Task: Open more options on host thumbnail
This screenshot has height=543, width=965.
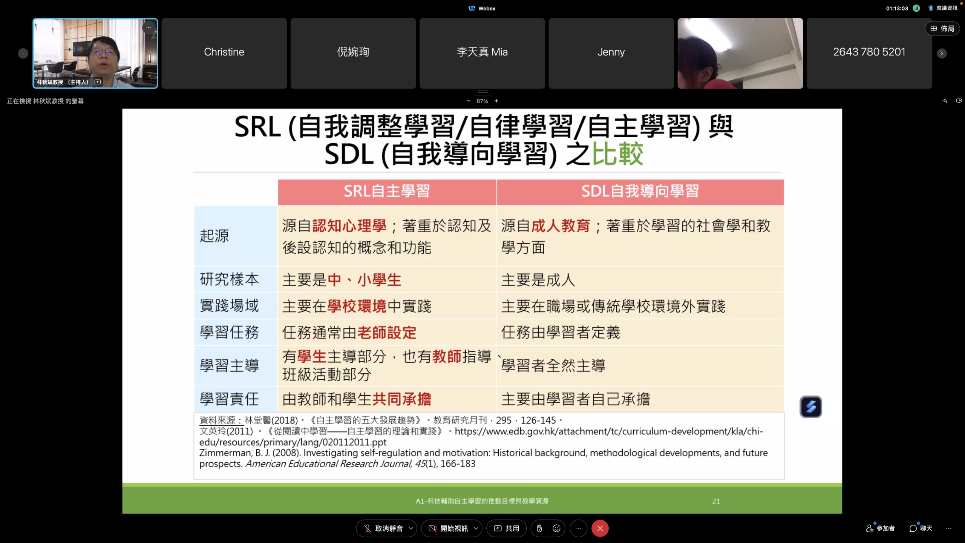Action: [149, 28]
